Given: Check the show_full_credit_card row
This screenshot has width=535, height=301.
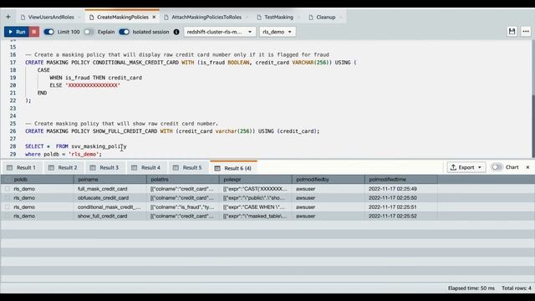Looking at the screenshot, I should click(x=8, y=216).
